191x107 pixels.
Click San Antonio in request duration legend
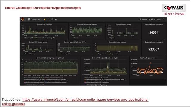[x=97, y=83]
